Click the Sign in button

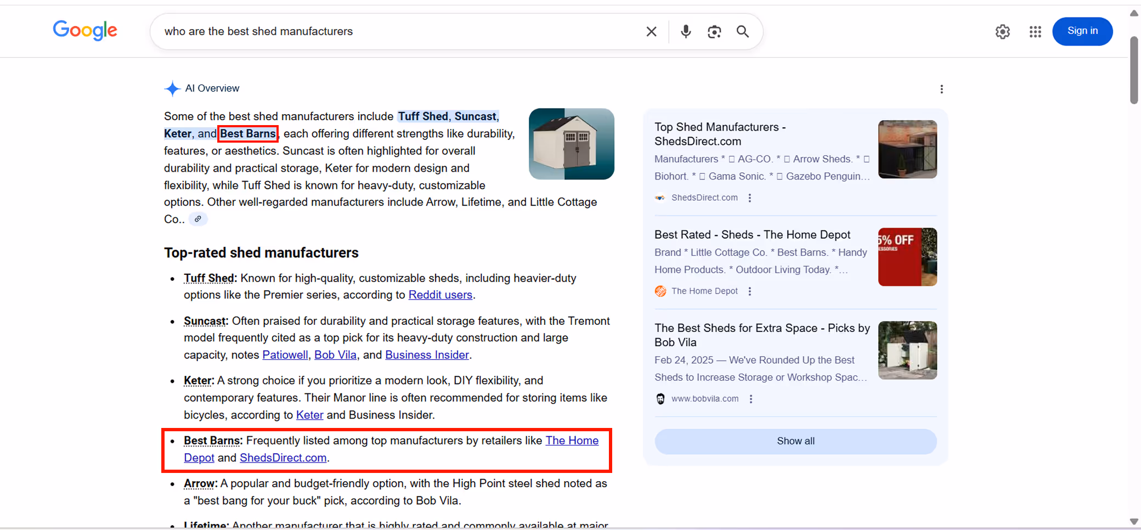pyautogui.click(x=1082, y=31)
